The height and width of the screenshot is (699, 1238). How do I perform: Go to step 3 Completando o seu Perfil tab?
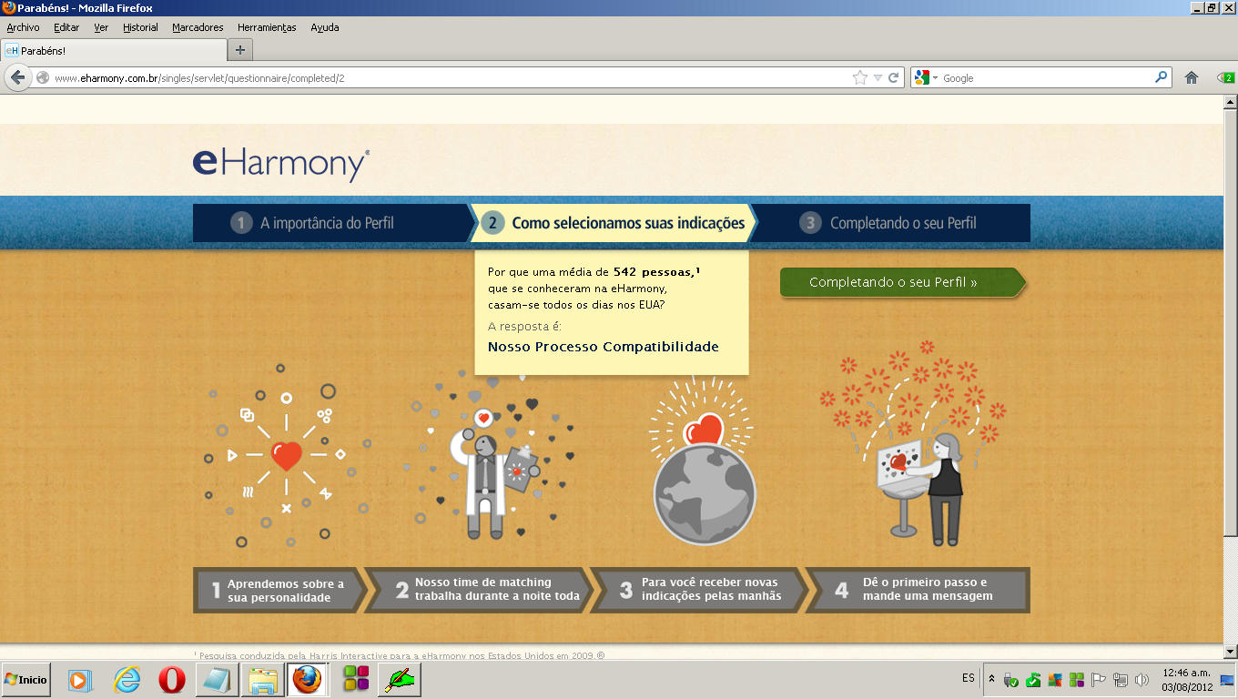point(892,223)
